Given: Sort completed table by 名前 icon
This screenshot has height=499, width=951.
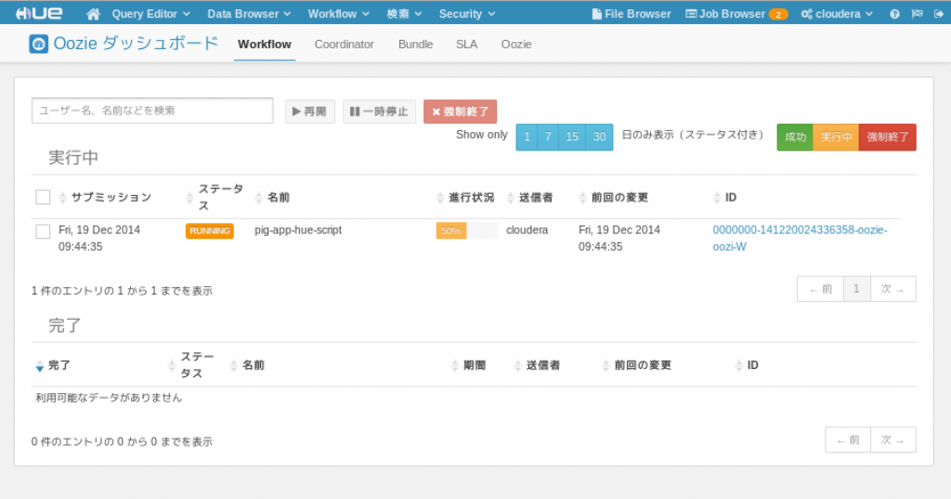Looking at the screenshot, I should pyautogui.click(x=233, y=365).
